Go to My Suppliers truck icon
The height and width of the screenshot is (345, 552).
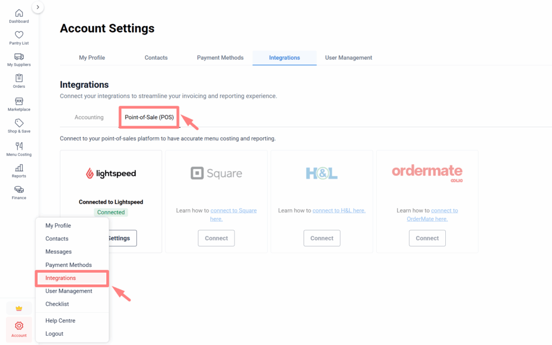[19, 57]
